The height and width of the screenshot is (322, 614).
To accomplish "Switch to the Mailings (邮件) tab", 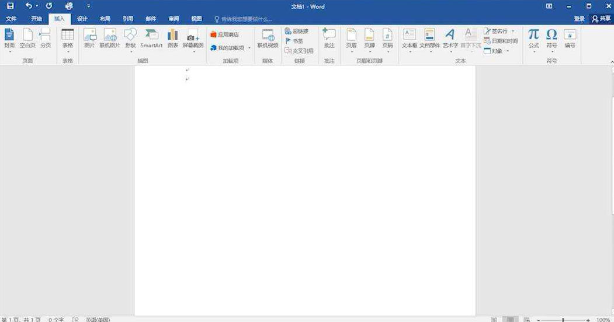I will tap(151, 18).
